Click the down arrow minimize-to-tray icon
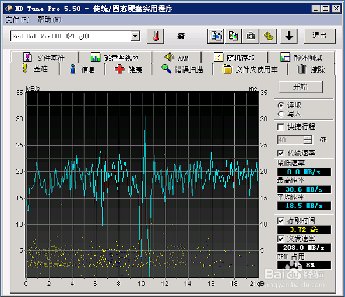The width and height of the screenshot is (345, 297). click(x=289, y=36)
